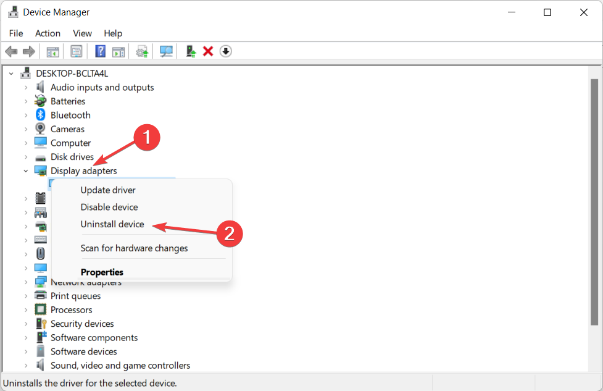Select the Cameras tree item
Viewport: 603px width, 391px height.
click(x=67, y=129)
